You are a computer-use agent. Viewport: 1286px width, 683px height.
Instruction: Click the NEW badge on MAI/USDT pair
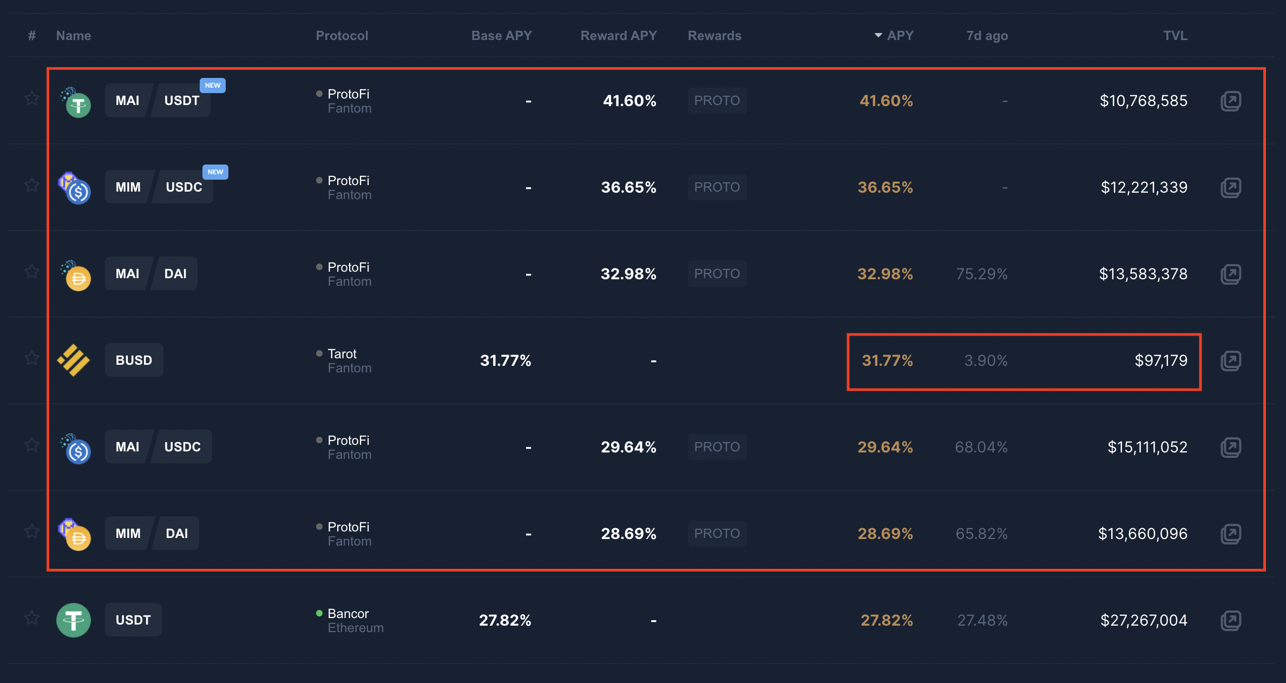point(213,86)
